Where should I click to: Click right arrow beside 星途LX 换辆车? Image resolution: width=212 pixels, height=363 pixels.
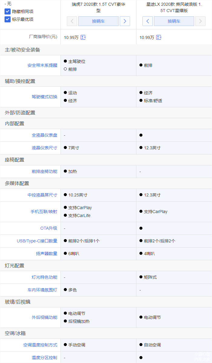pos(201,21)
